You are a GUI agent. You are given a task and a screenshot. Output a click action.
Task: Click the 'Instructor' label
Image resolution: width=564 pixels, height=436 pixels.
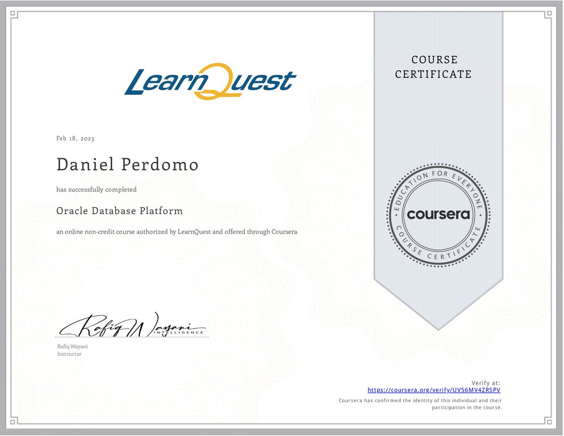(x=69, y=354)
